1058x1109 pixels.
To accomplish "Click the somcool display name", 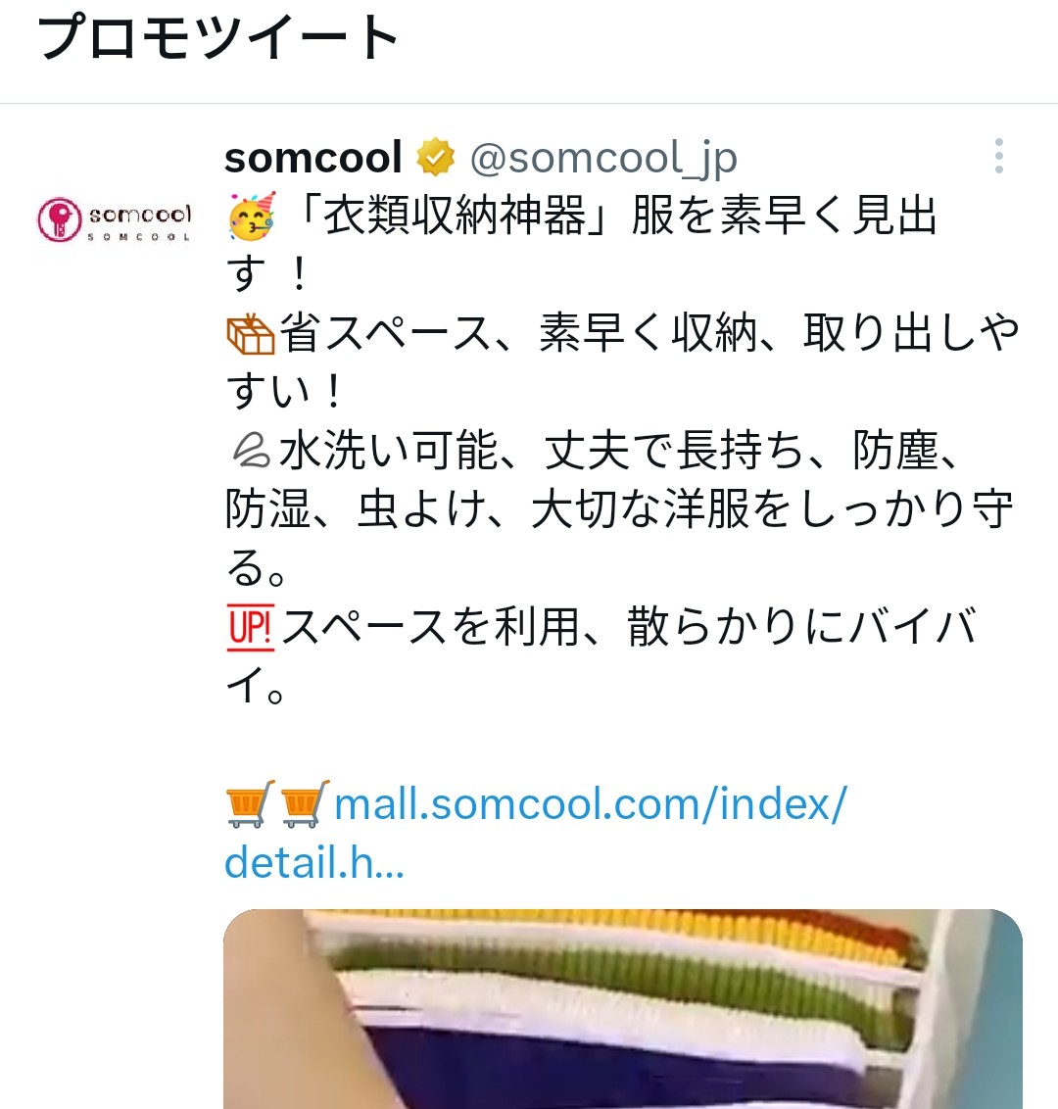I will point(313,157).
